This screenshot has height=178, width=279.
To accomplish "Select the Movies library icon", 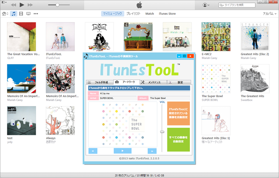I will pos(21,14).
